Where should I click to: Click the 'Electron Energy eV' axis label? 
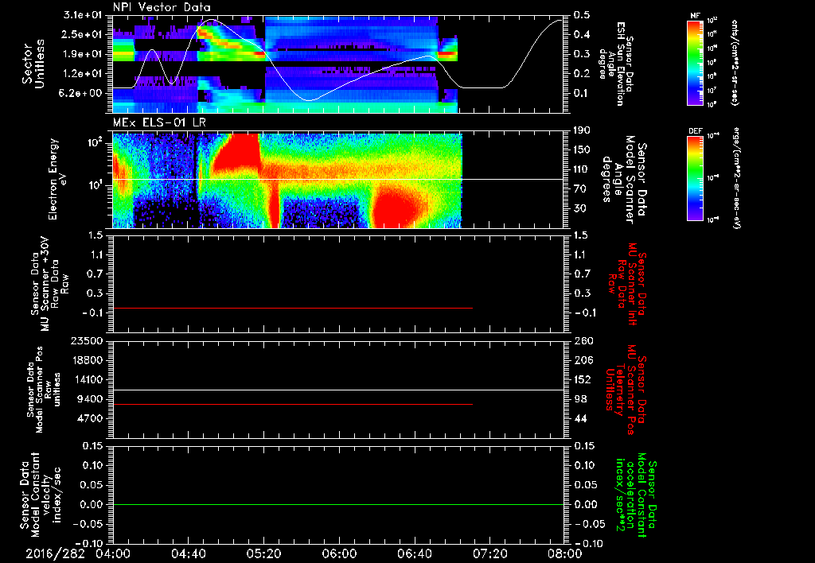point(57,179)
